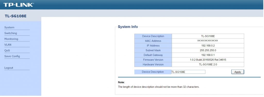Screen dimensions: 264x97
Task: Click the TP-LINK logo
Action: click(19, 5)
